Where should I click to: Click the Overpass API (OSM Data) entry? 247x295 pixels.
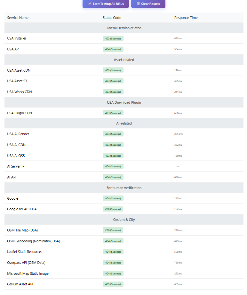(26, 263)
